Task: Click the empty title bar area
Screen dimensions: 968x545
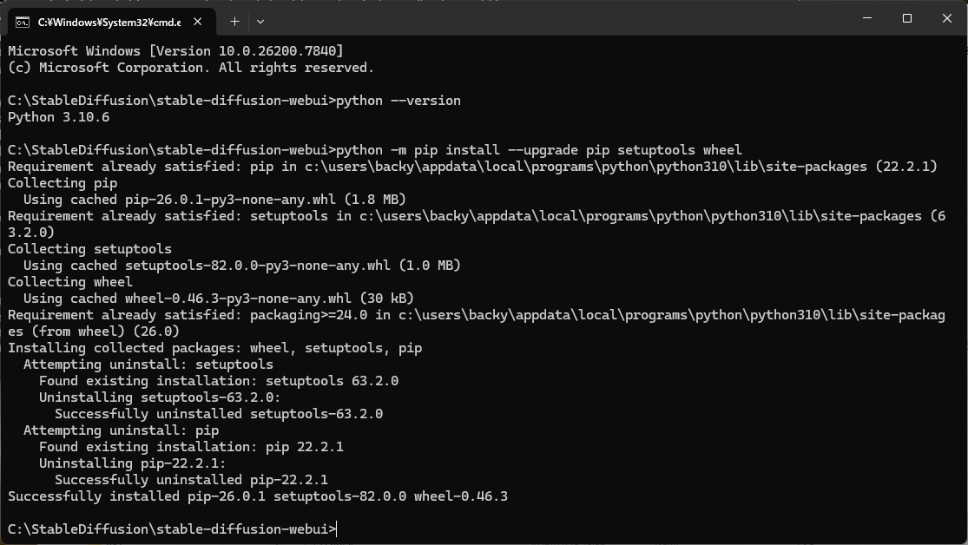Action: [556, 20]
